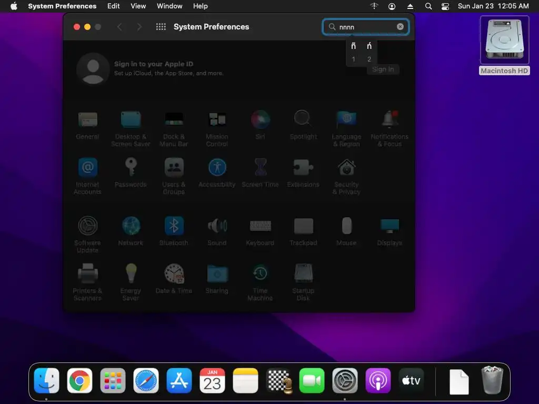
Task: Open Keyboard preferences
Action: click(260, 231)
